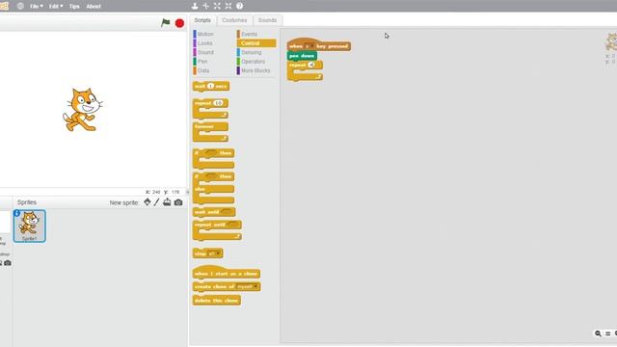
Task: Click the 'wait until' block
Action: (214, 212)
